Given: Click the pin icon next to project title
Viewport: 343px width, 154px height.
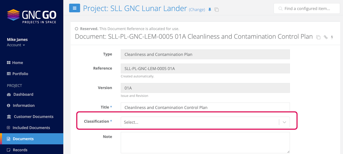Looking at the screenshot, I should click(210, 10).
